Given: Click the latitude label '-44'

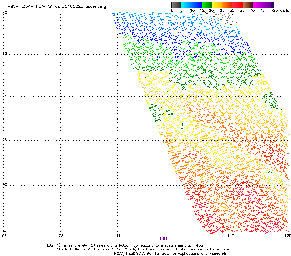Looking at the screenshot, I should pos(4,96).
